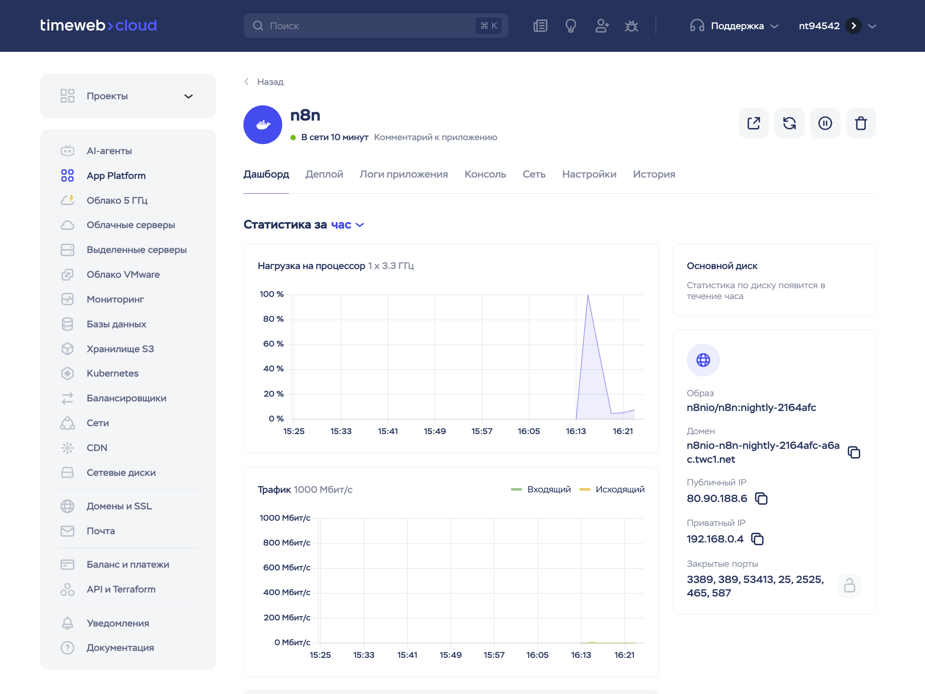Click the n8n Docker app avatar
Viewport: 925px width, 694px height.
pyautogui.click(x=263, y=125)
